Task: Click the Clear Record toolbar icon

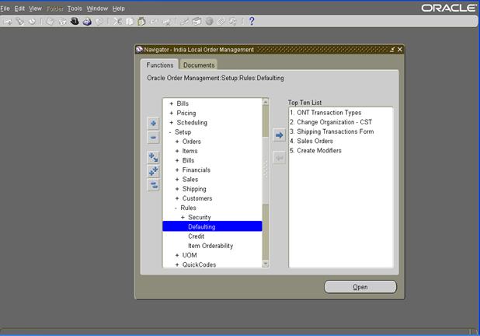Action: pyautogui.click(x=154, y=22)
